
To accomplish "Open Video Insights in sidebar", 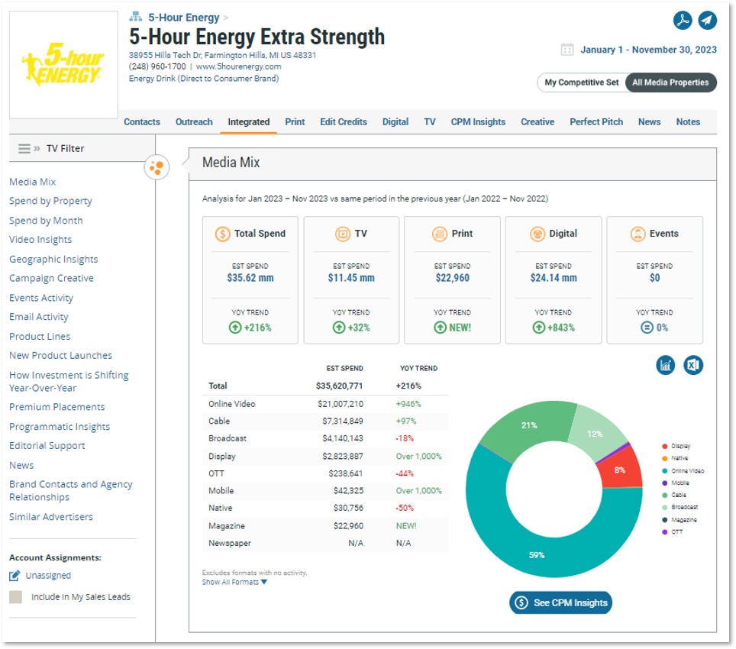I will 40,240.
